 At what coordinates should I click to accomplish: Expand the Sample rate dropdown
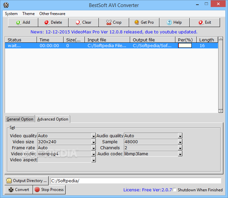point(180,142)
